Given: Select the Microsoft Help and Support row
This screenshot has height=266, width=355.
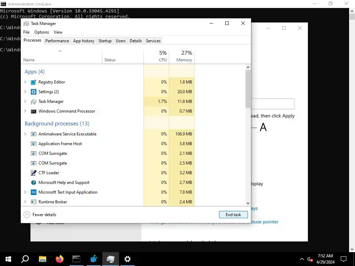Looking at the screenshot, I should (x=108, y=183).
